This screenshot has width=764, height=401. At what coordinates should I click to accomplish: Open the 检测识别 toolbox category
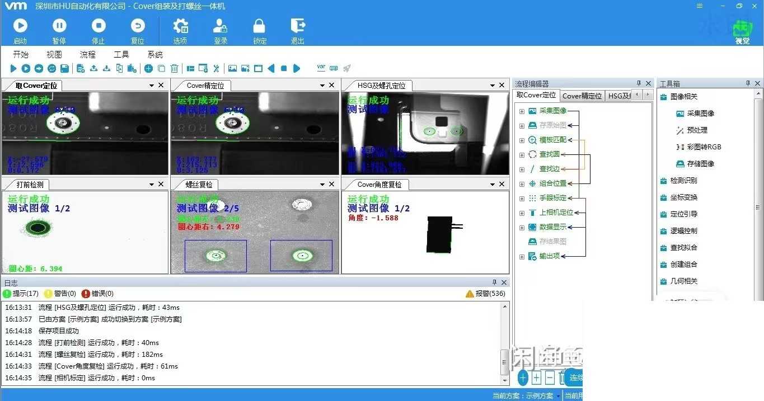coord(678,180)
